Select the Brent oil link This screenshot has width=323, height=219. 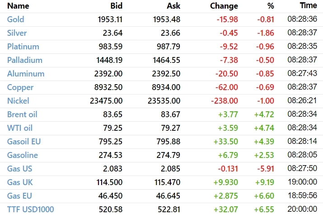click(x=23, y=114)
